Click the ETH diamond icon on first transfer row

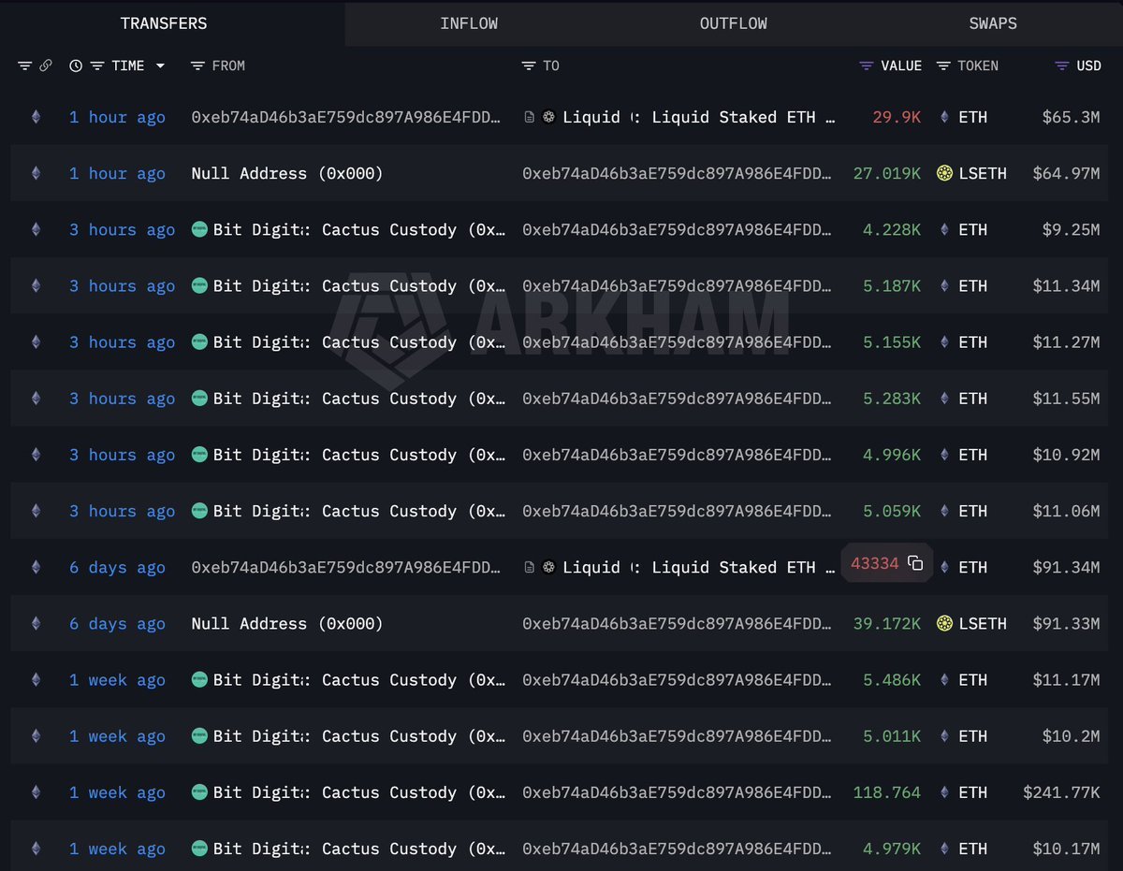point(35,117)
